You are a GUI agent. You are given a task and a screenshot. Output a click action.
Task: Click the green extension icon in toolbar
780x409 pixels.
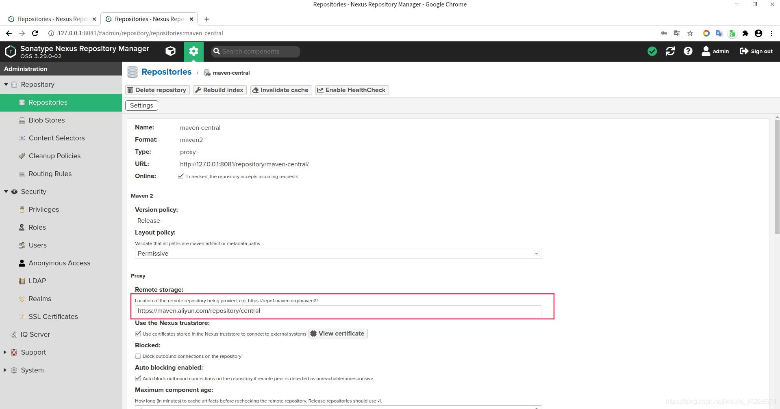(732, 33)
